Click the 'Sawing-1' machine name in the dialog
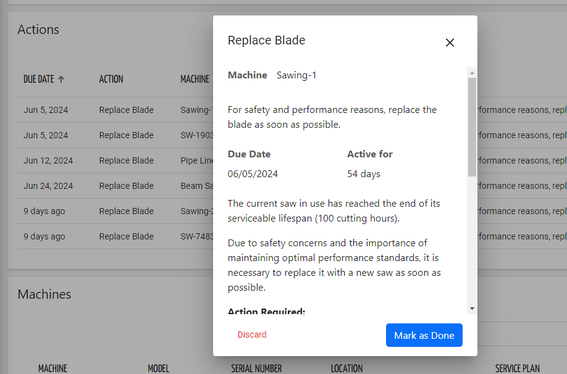 coord(296,75)
